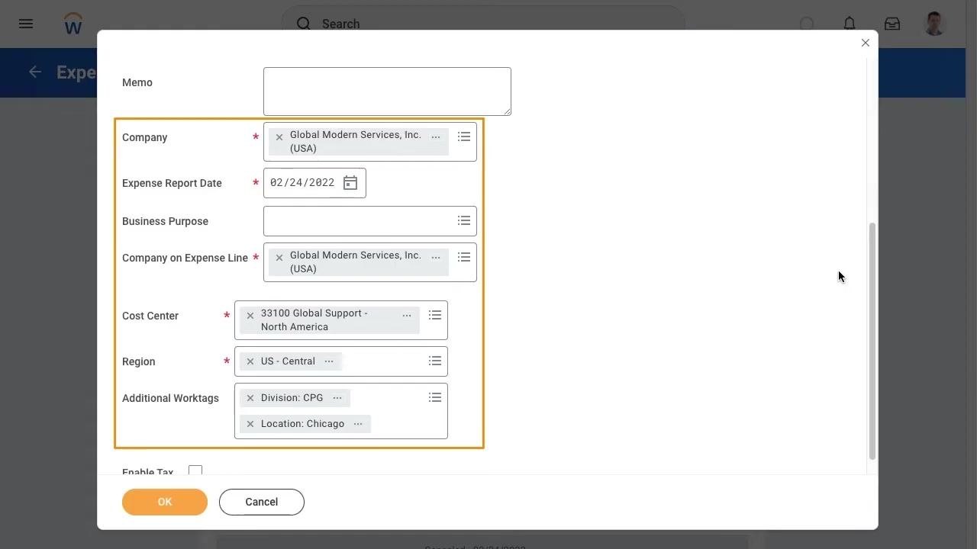Click the Search box in header
This screenshot has height=549, width=977.
click(483, 24)
